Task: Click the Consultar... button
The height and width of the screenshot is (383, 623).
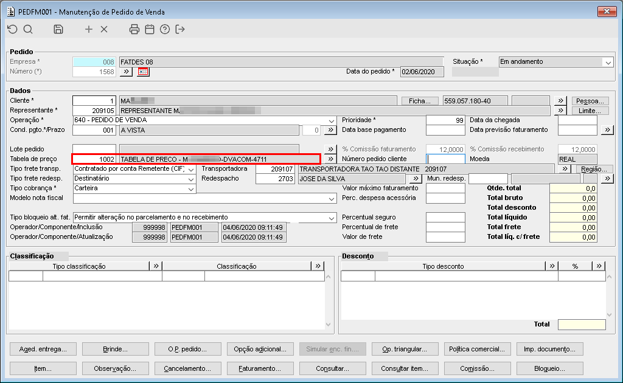Action: [332, 368]
